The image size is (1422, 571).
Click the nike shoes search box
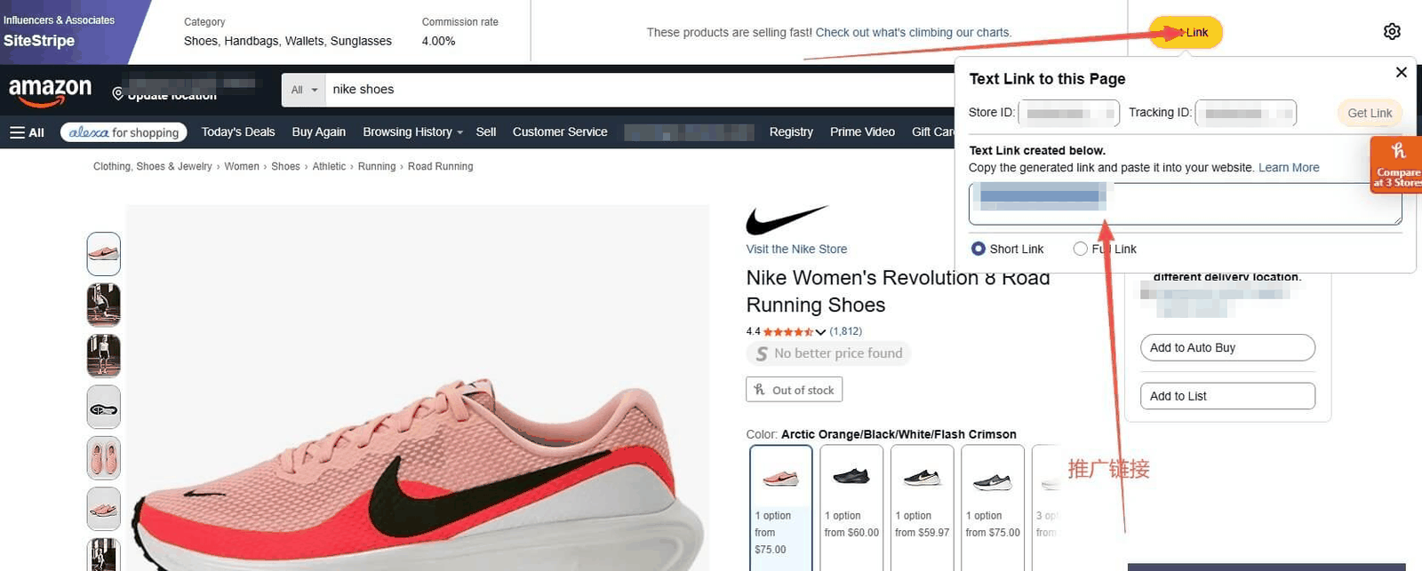pos(640,90)
